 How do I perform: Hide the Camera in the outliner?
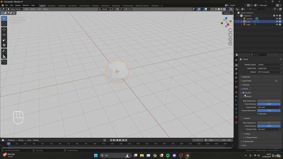point(277,19)
